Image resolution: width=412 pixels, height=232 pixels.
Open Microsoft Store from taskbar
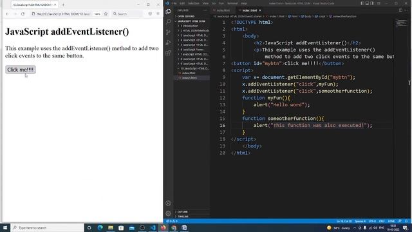click(x=121, y=227)
